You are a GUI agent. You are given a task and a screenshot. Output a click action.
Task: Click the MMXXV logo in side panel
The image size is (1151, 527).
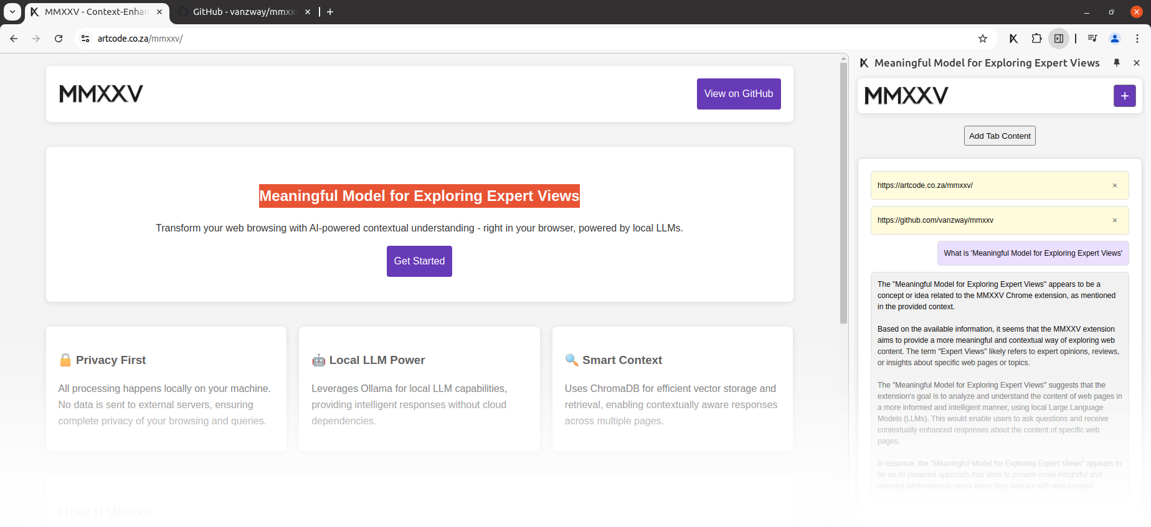906,96
